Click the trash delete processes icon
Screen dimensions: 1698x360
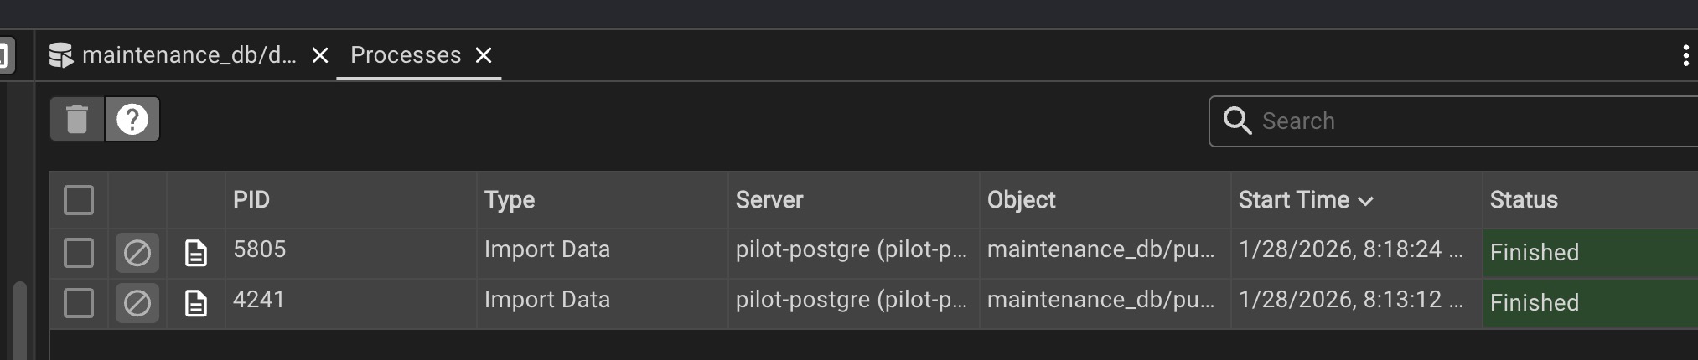pos(77,120)
